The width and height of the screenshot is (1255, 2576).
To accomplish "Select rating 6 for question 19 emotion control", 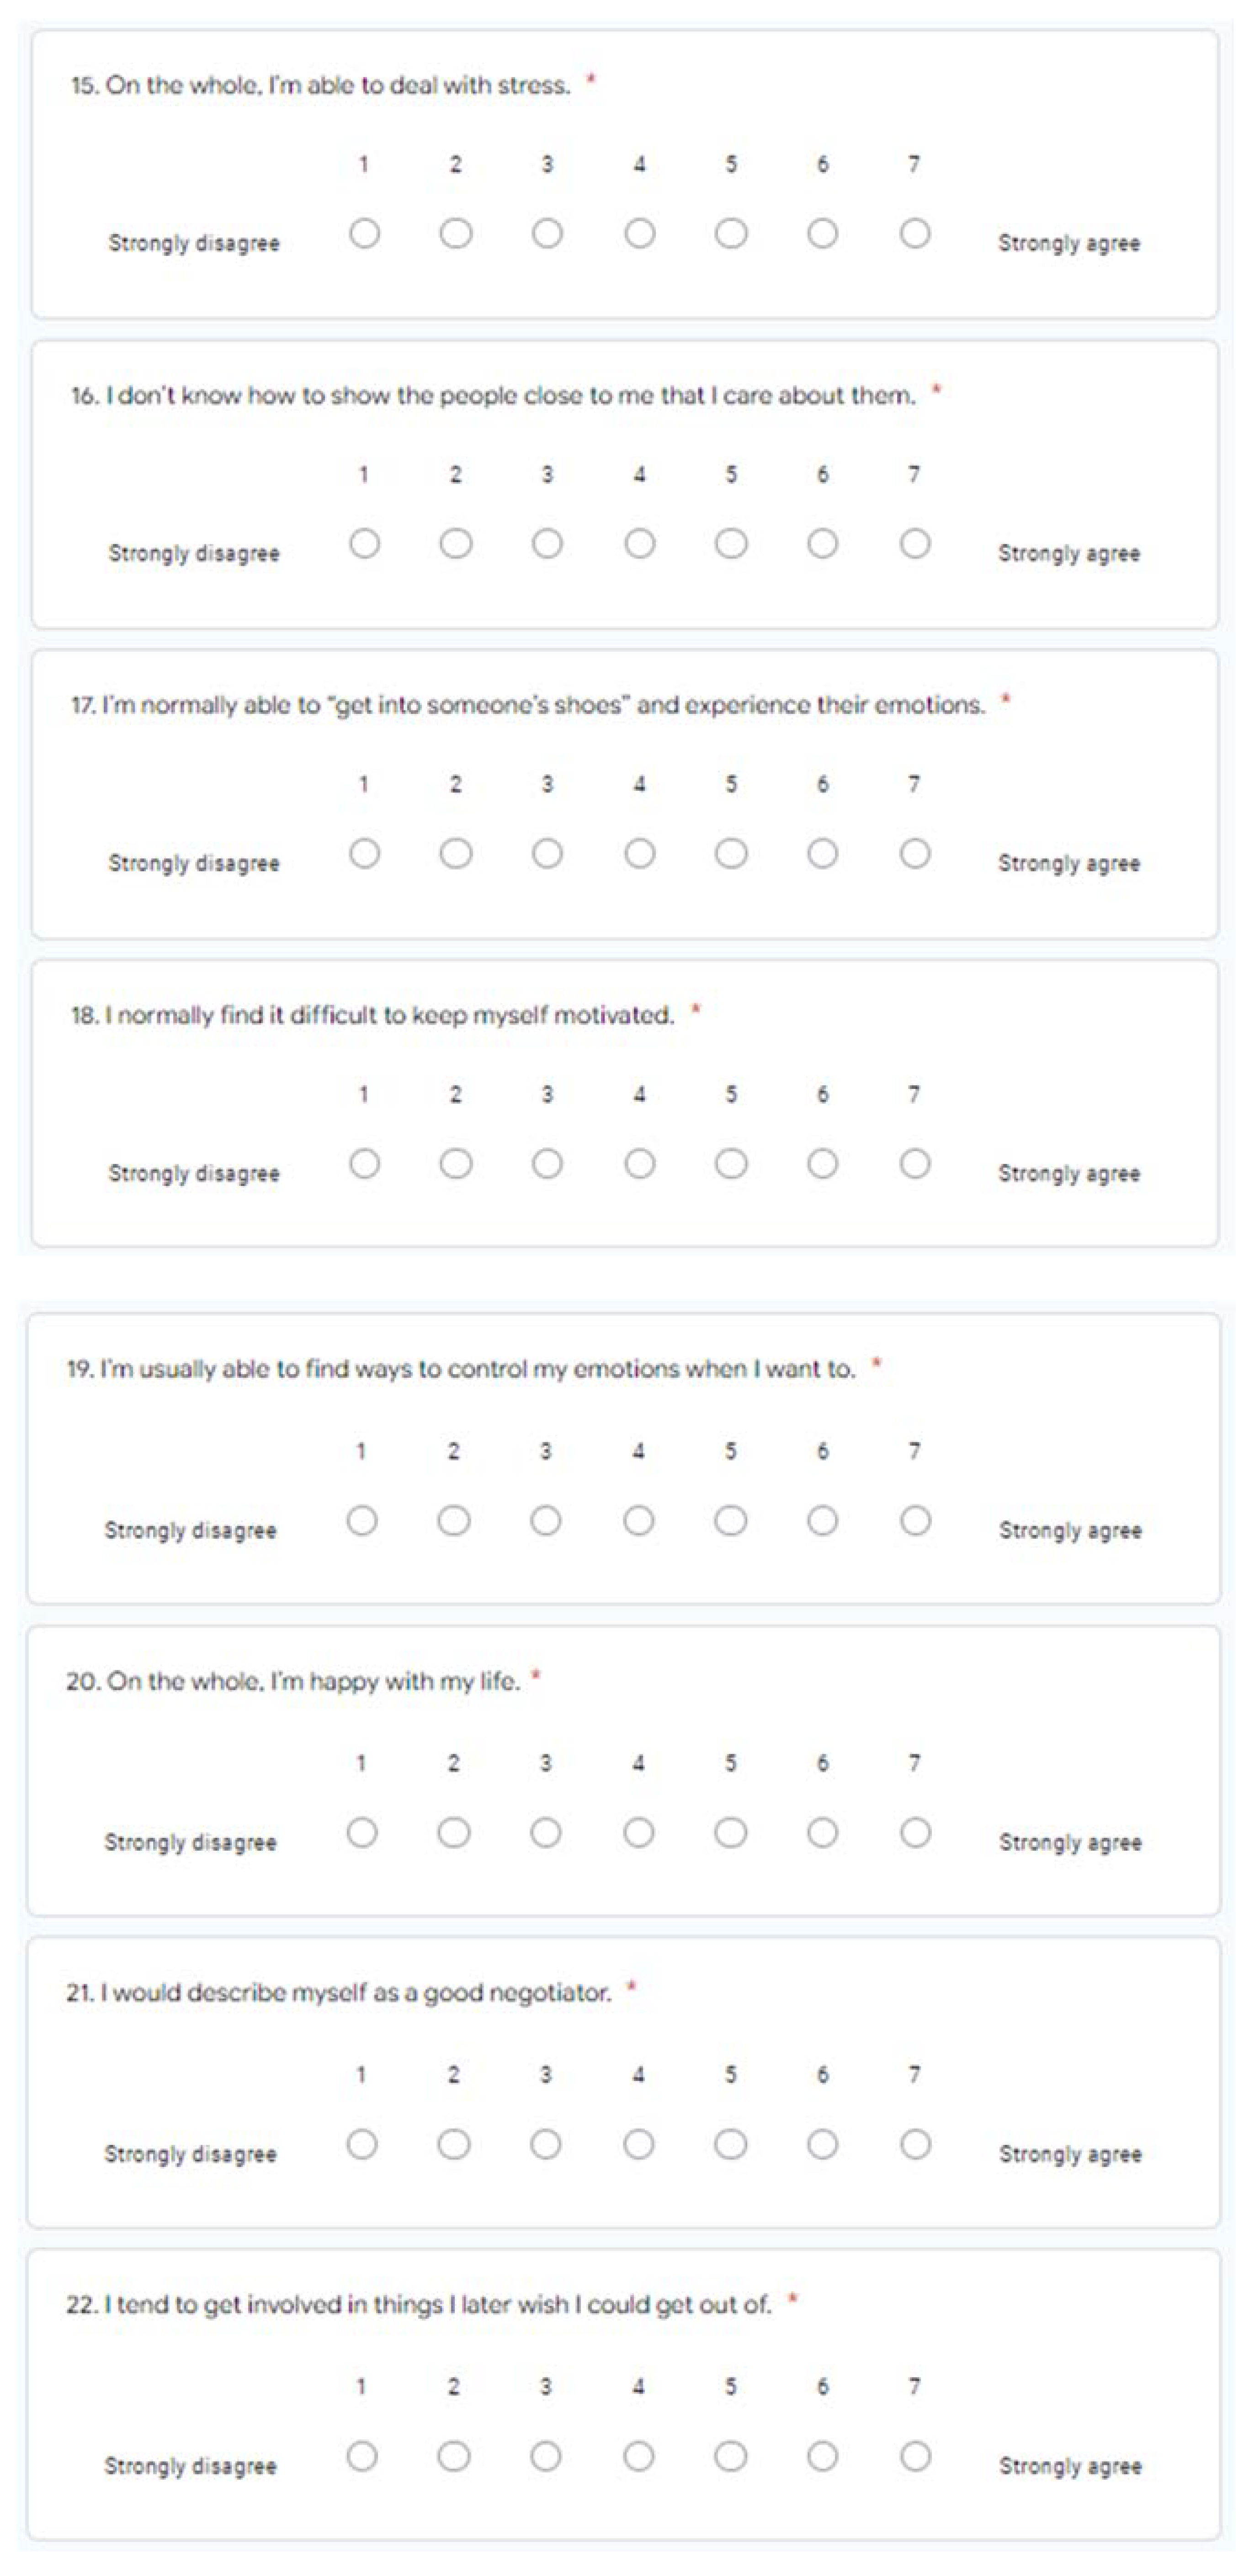I will 822,1521.
